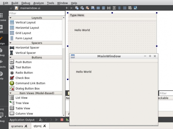Select the Vertical Layout widget
Screen dimensions: 173x129
(x=25, y=22)
